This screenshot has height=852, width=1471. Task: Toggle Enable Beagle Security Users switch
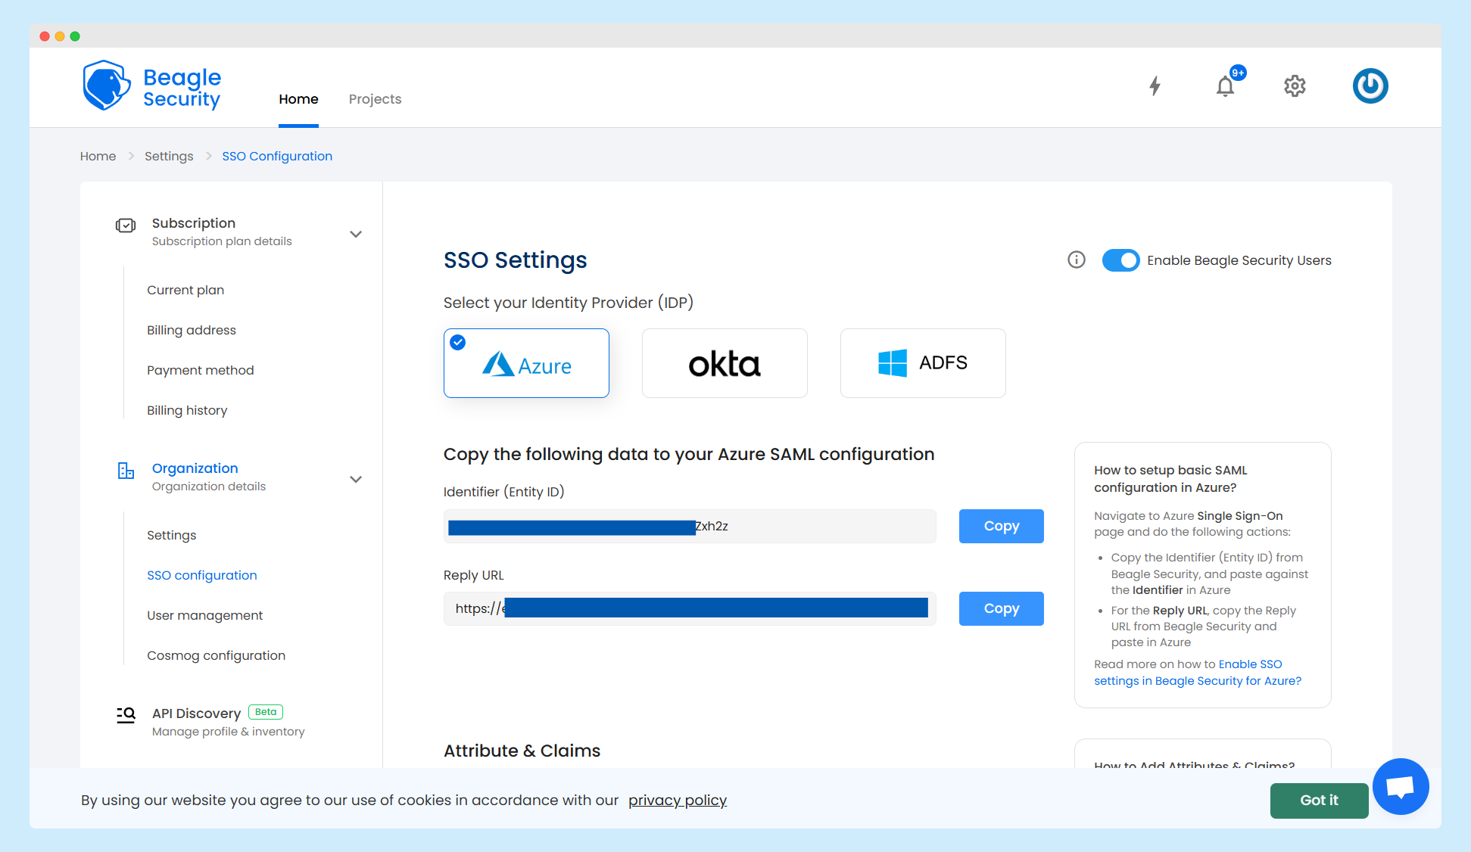coord(1120,260)
